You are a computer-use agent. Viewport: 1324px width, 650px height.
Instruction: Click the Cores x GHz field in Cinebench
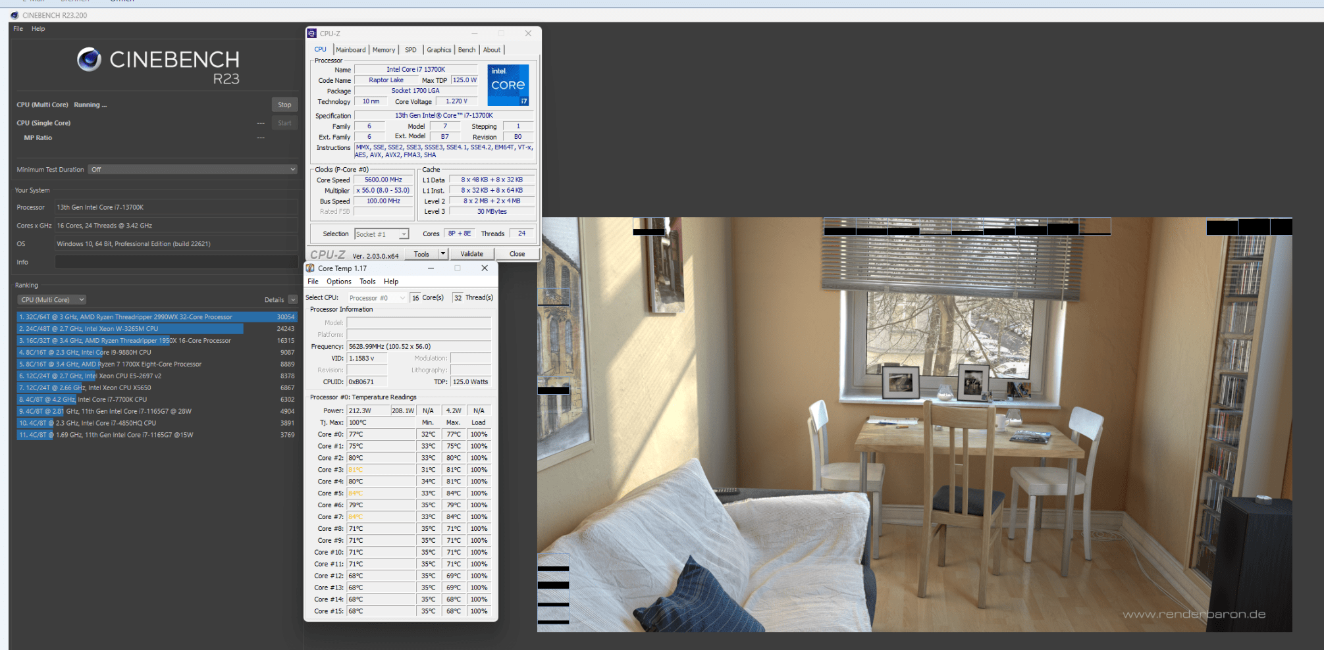176,226
